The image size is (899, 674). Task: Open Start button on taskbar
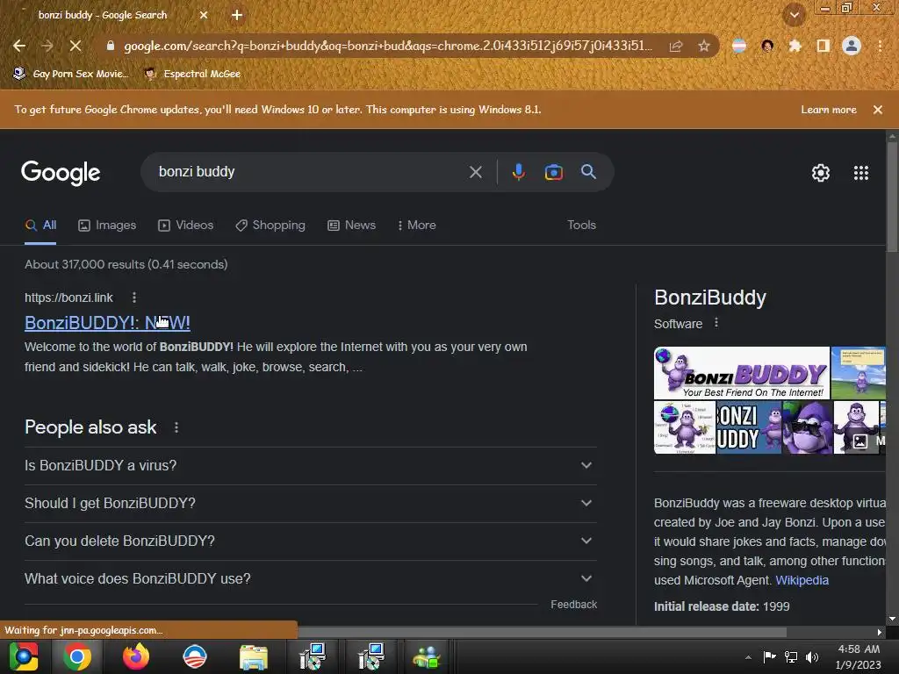click(24, 656)
